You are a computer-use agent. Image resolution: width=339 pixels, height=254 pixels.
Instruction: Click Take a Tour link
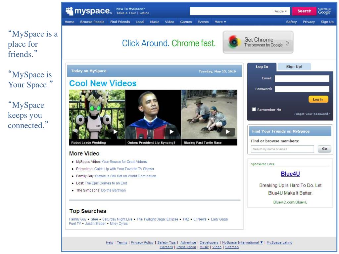coord(126,13)
